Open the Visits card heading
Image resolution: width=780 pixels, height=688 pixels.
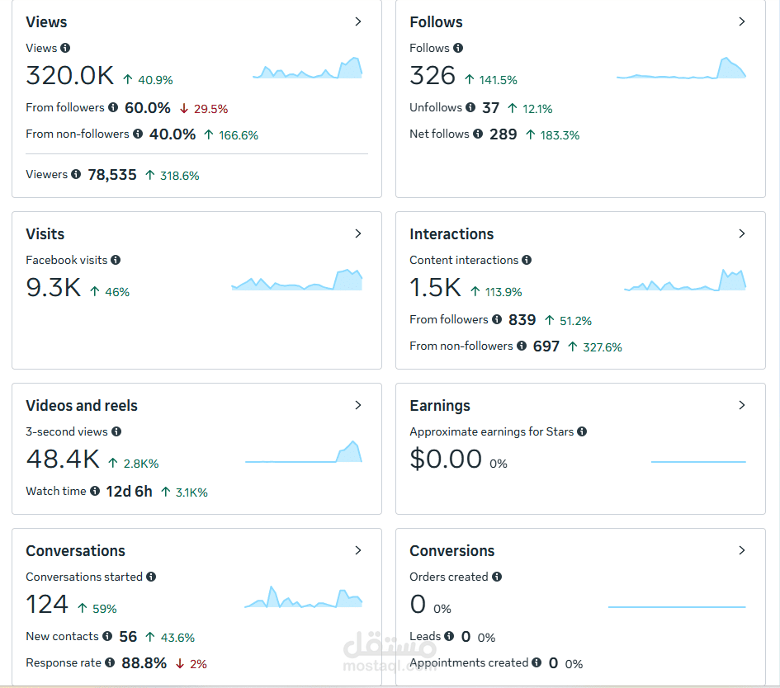click(45, 233)
